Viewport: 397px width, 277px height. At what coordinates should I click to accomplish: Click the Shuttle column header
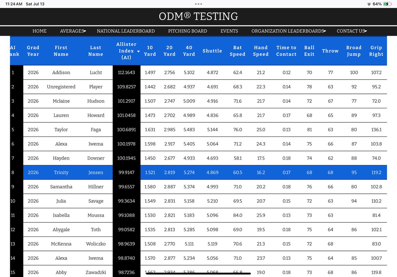(x=212, y=51)
